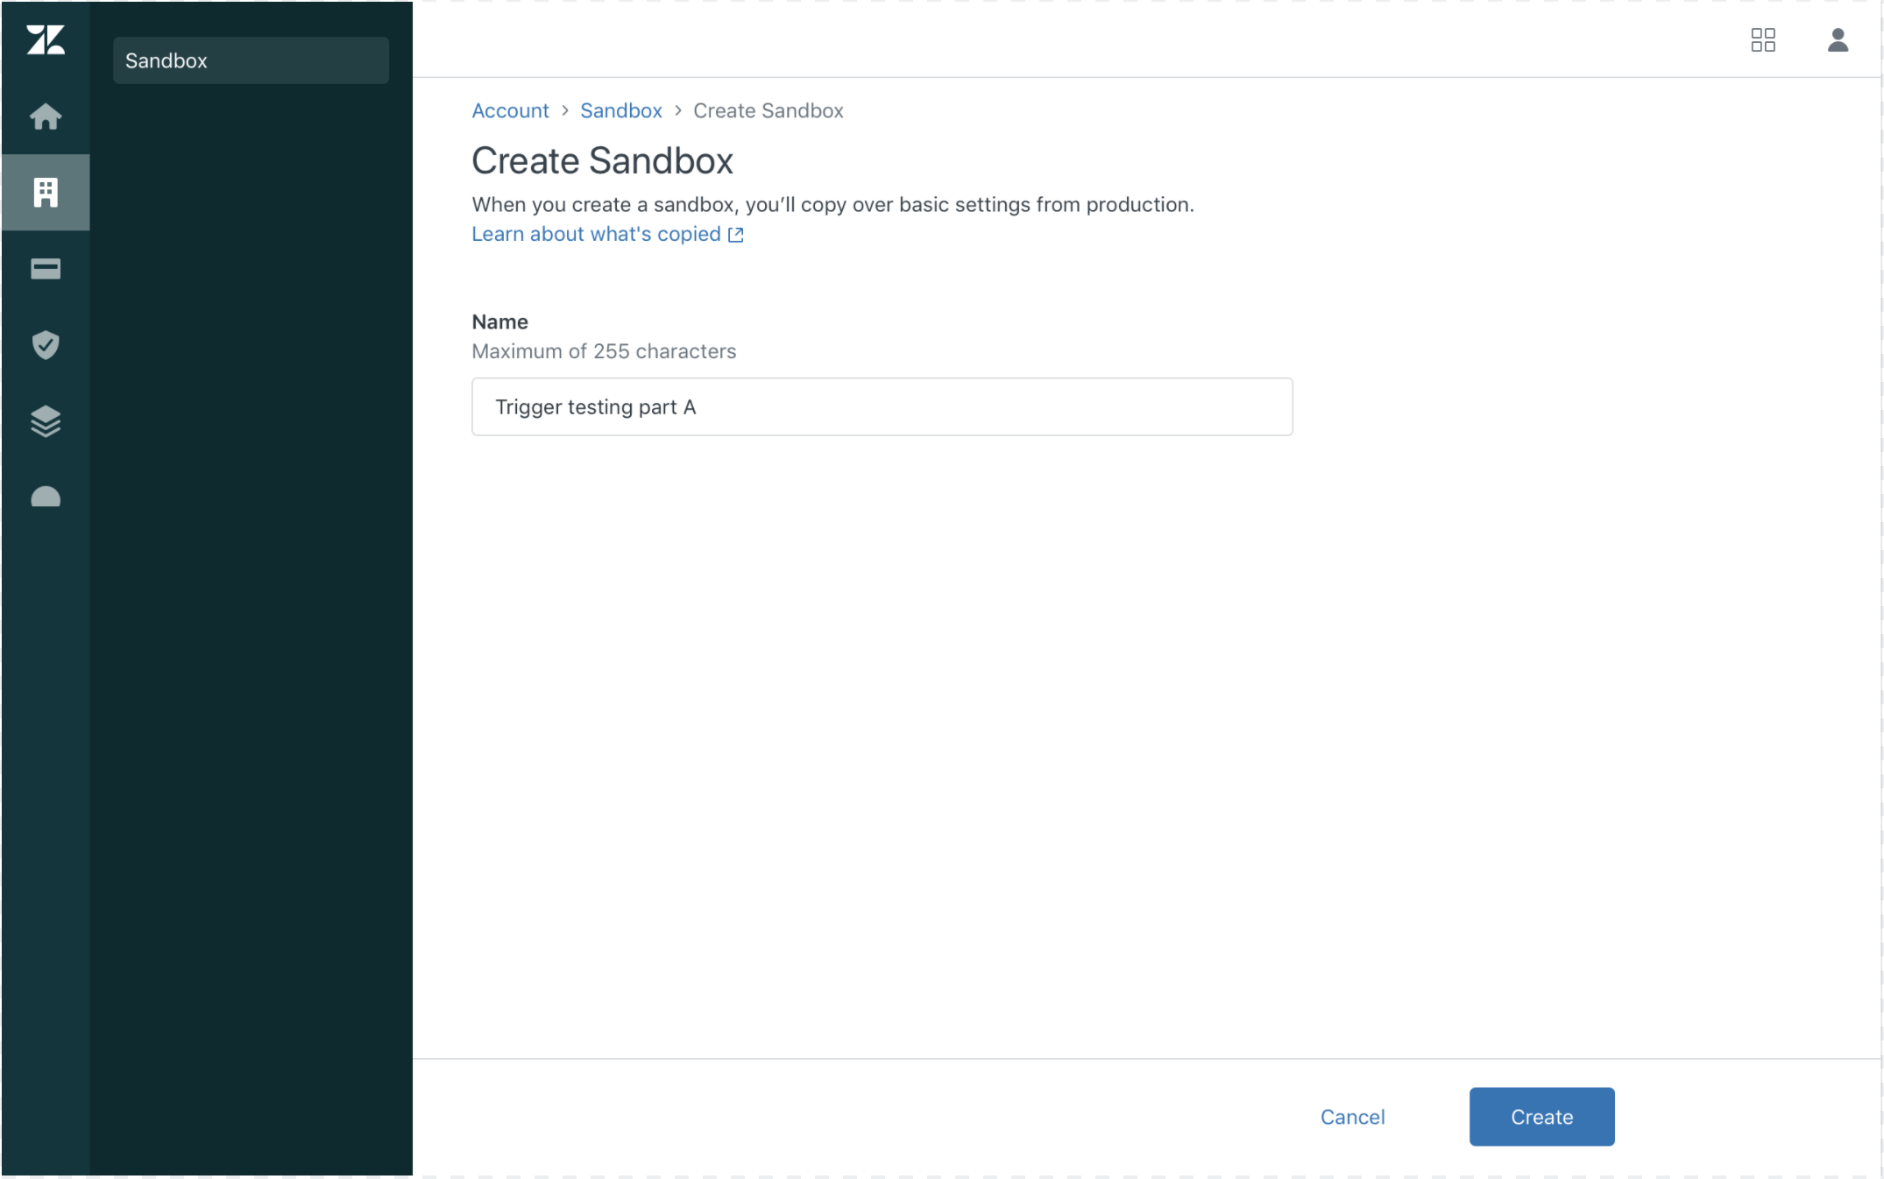This screenshot has height=1179, width=1884.
Task: Click external link icon beside Learn link
Action: point(736,235)
